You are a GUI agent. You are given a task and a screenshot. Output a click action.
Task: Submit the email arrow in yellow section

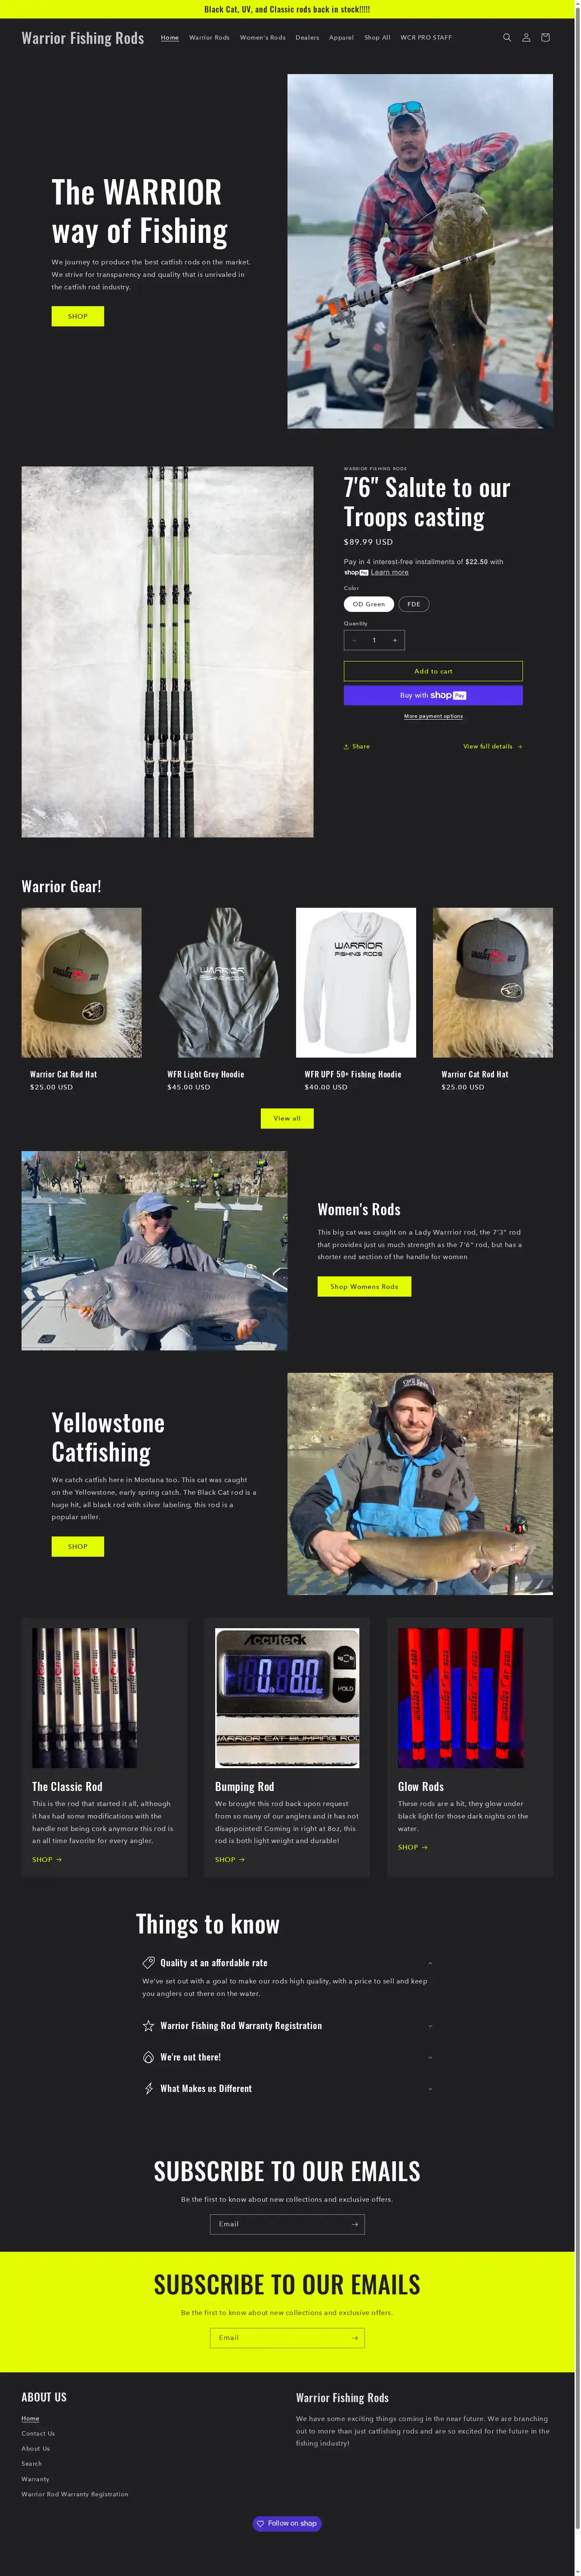[x=354, y=2338]
